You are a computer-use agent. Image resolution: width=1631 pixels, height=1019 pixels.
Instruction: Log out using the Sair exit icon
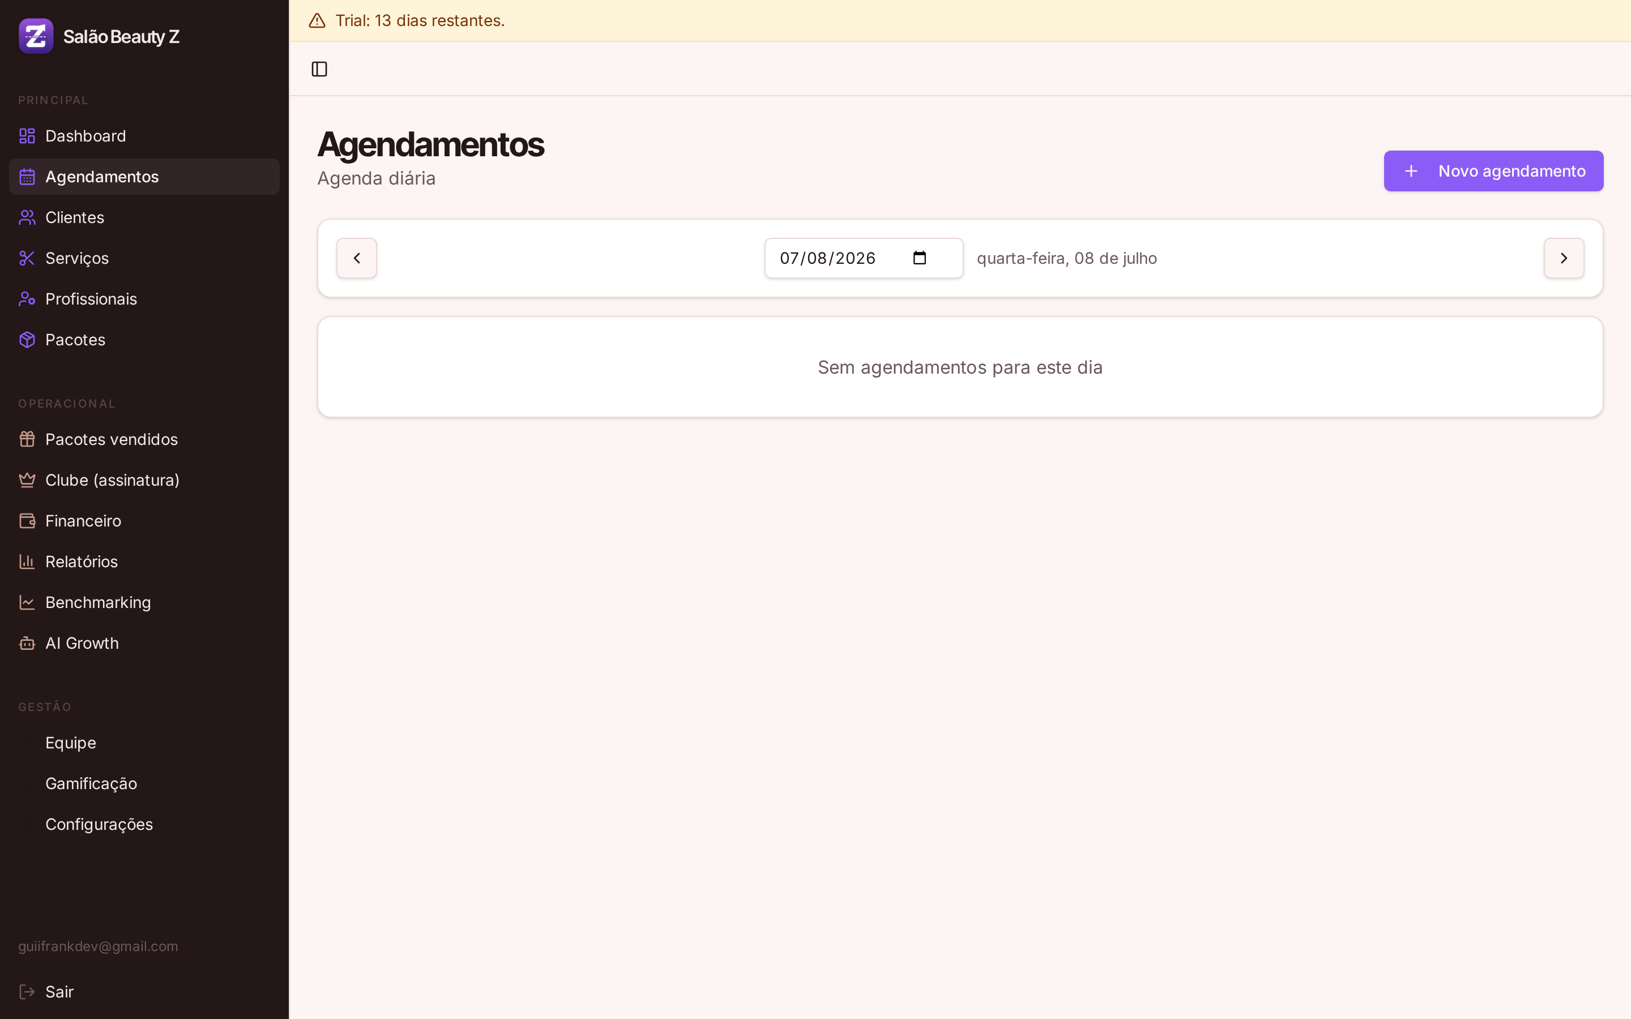[27, 991]
